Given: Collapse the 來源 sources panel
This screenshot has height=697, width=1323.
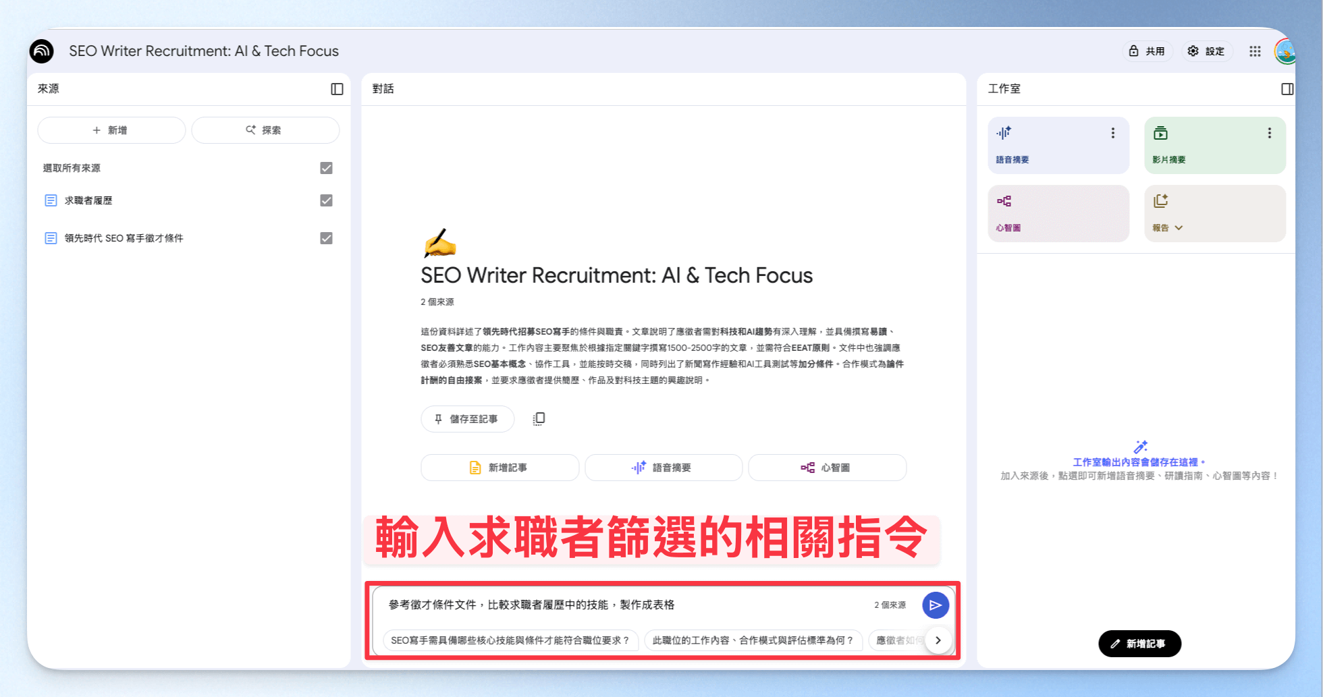Looking at the screenshot, I should tap(337, 89).
